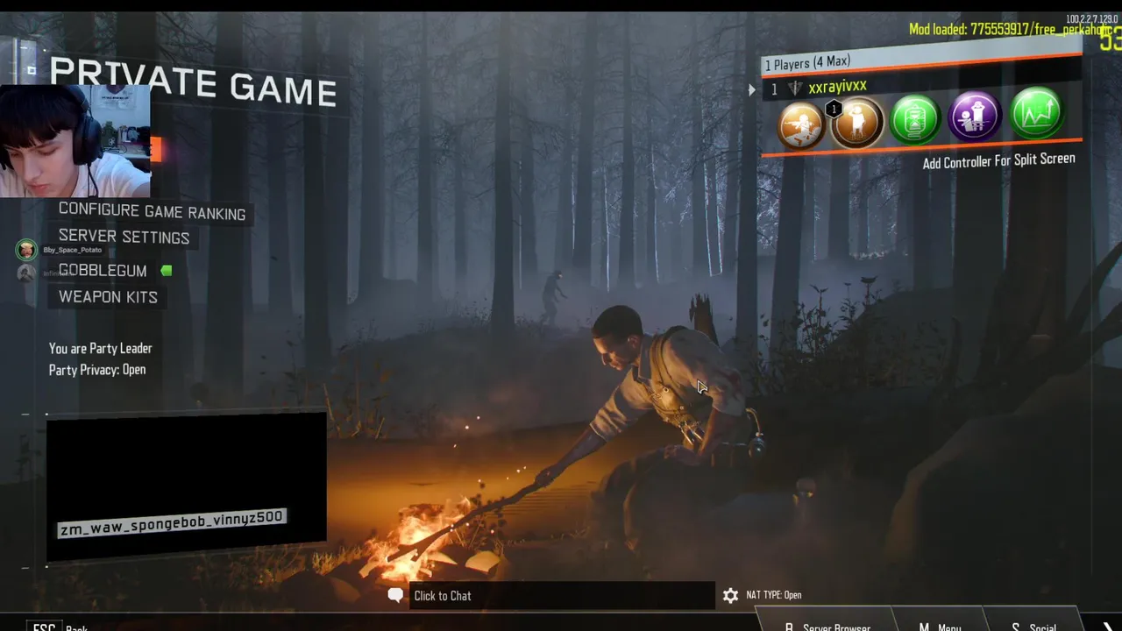
Task: Click the map name zm_waw_spongebob_vinnyz500
Action: tap(172, 522)
